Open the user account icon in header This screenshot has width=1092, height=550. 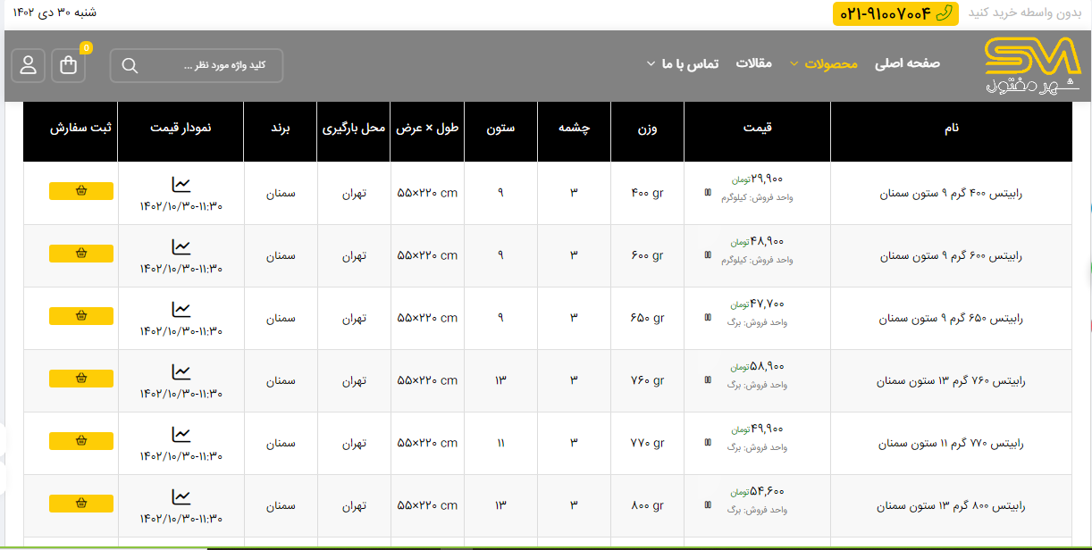29,65
